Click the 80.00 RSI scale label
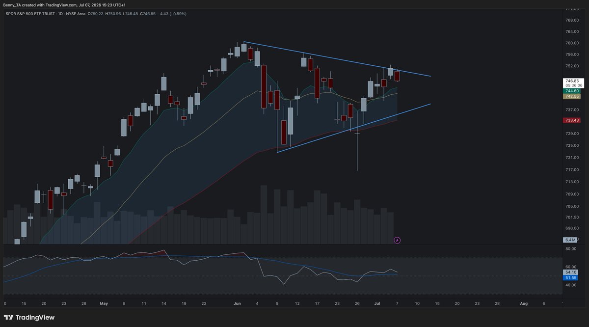This screenshot has width=589, height=327. (571, 249)
